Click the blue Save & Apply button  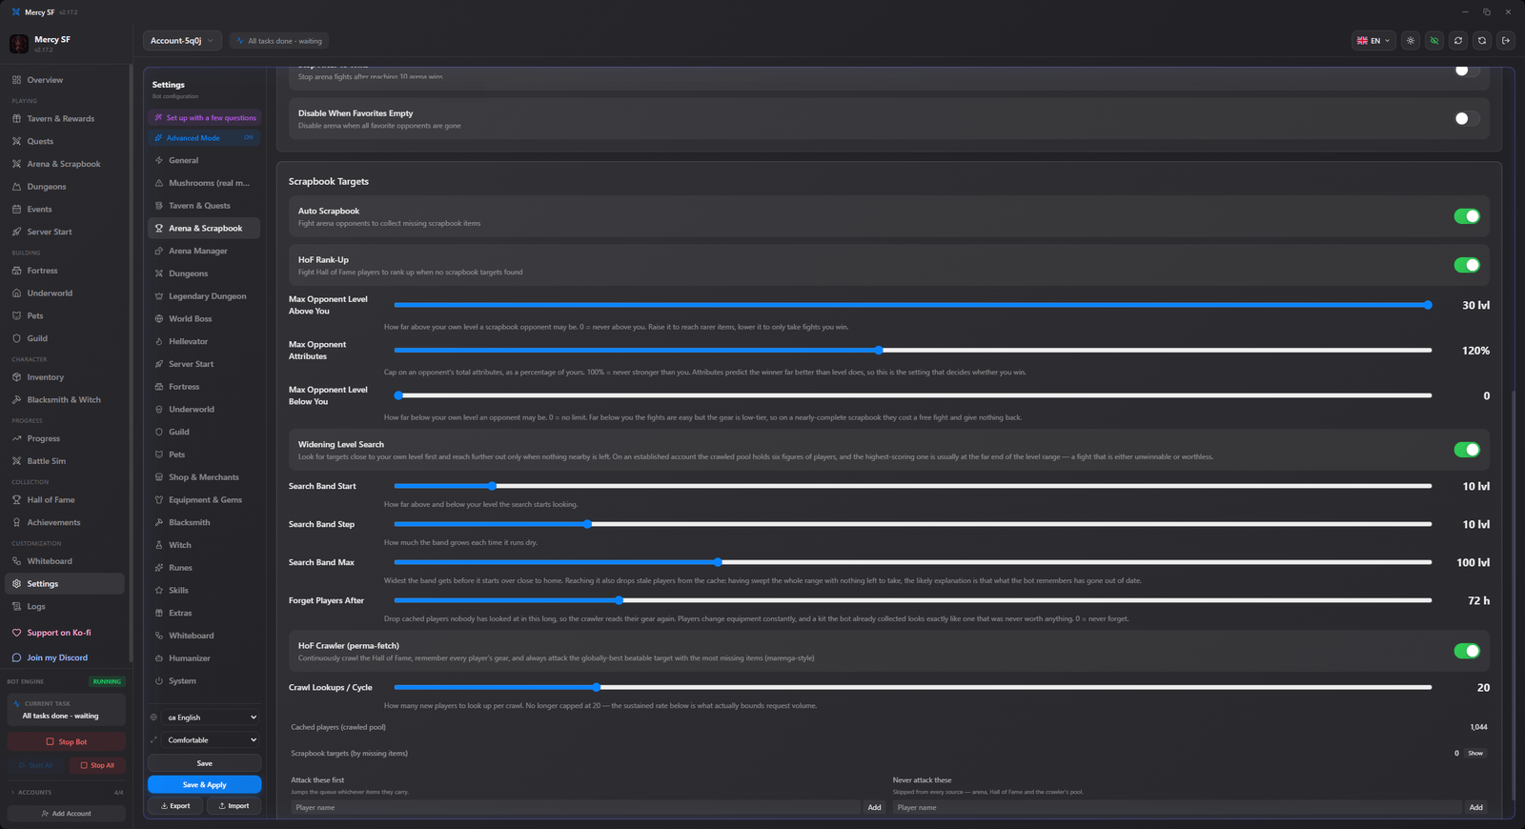[x=204, y=785]
